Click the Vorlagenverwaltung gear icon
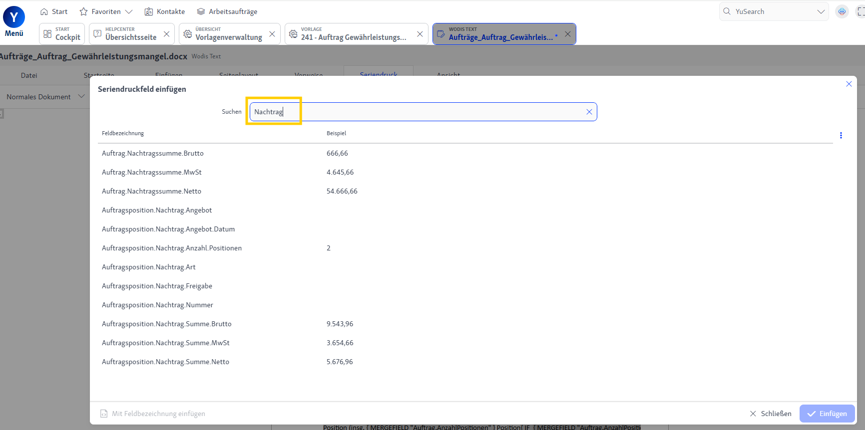 [x=188, y=34]
